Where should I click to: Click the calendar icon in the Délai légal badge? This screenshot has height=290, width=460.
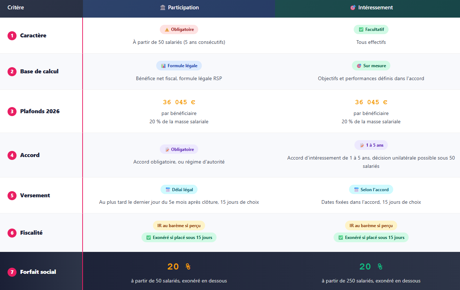tap(168, 190)
